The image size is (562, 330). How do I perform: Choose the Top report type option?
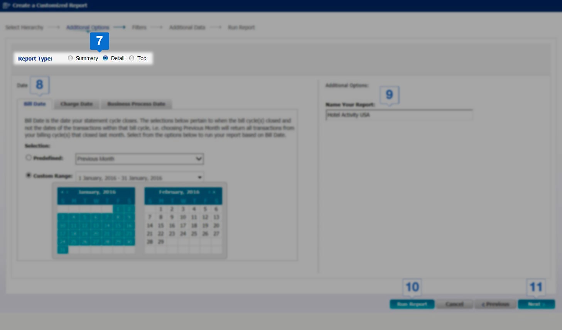coord(132,58)
